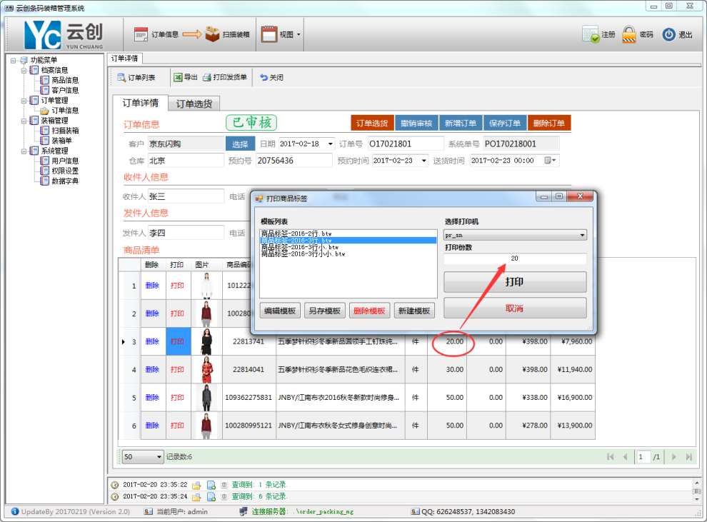Click the 打印发货单 printer icon
This screenshot has height=522, width=707.
(207, 77)
